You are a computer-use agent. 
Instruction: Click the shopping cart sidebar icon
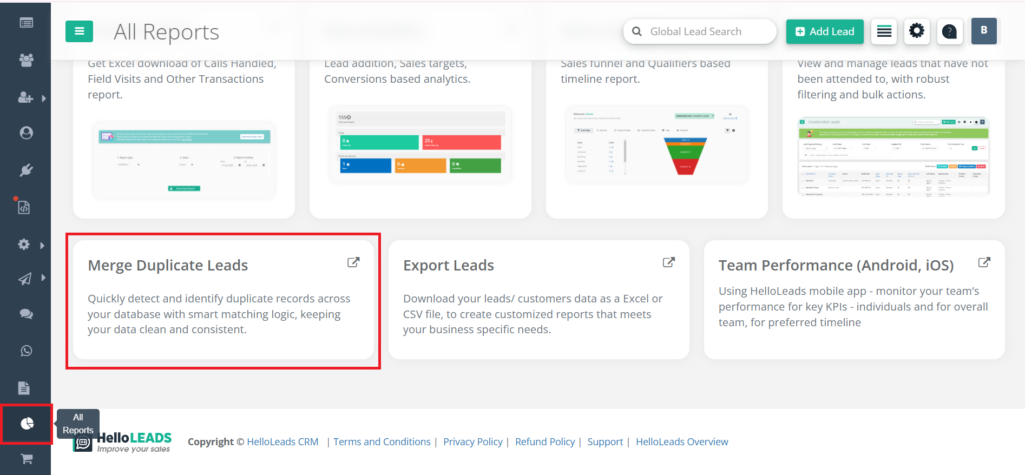point(27,459)
